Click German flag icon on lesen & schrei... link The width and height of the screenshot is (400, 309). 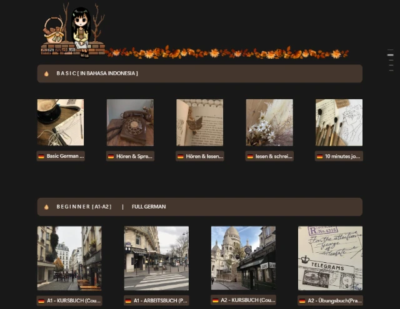click(x=250, y=157)
